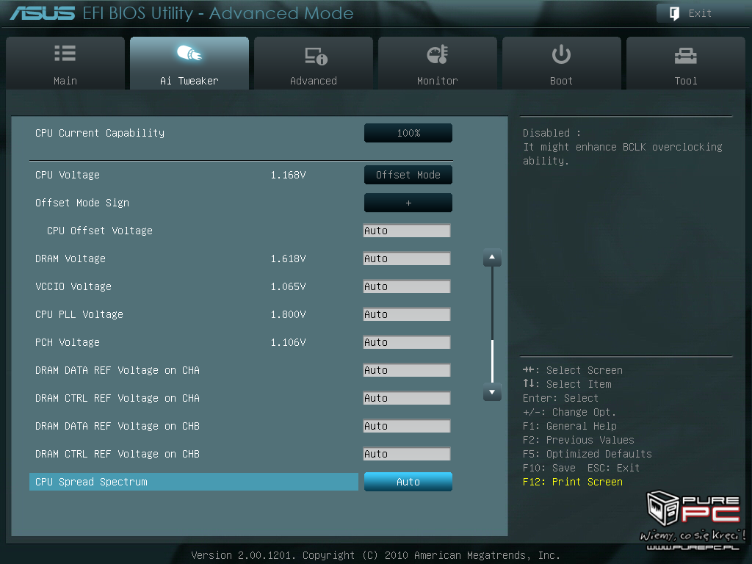This screenshot has height=564, width=752.
Task: Select the DRAM Voltage label
Action: click(70, 258)
